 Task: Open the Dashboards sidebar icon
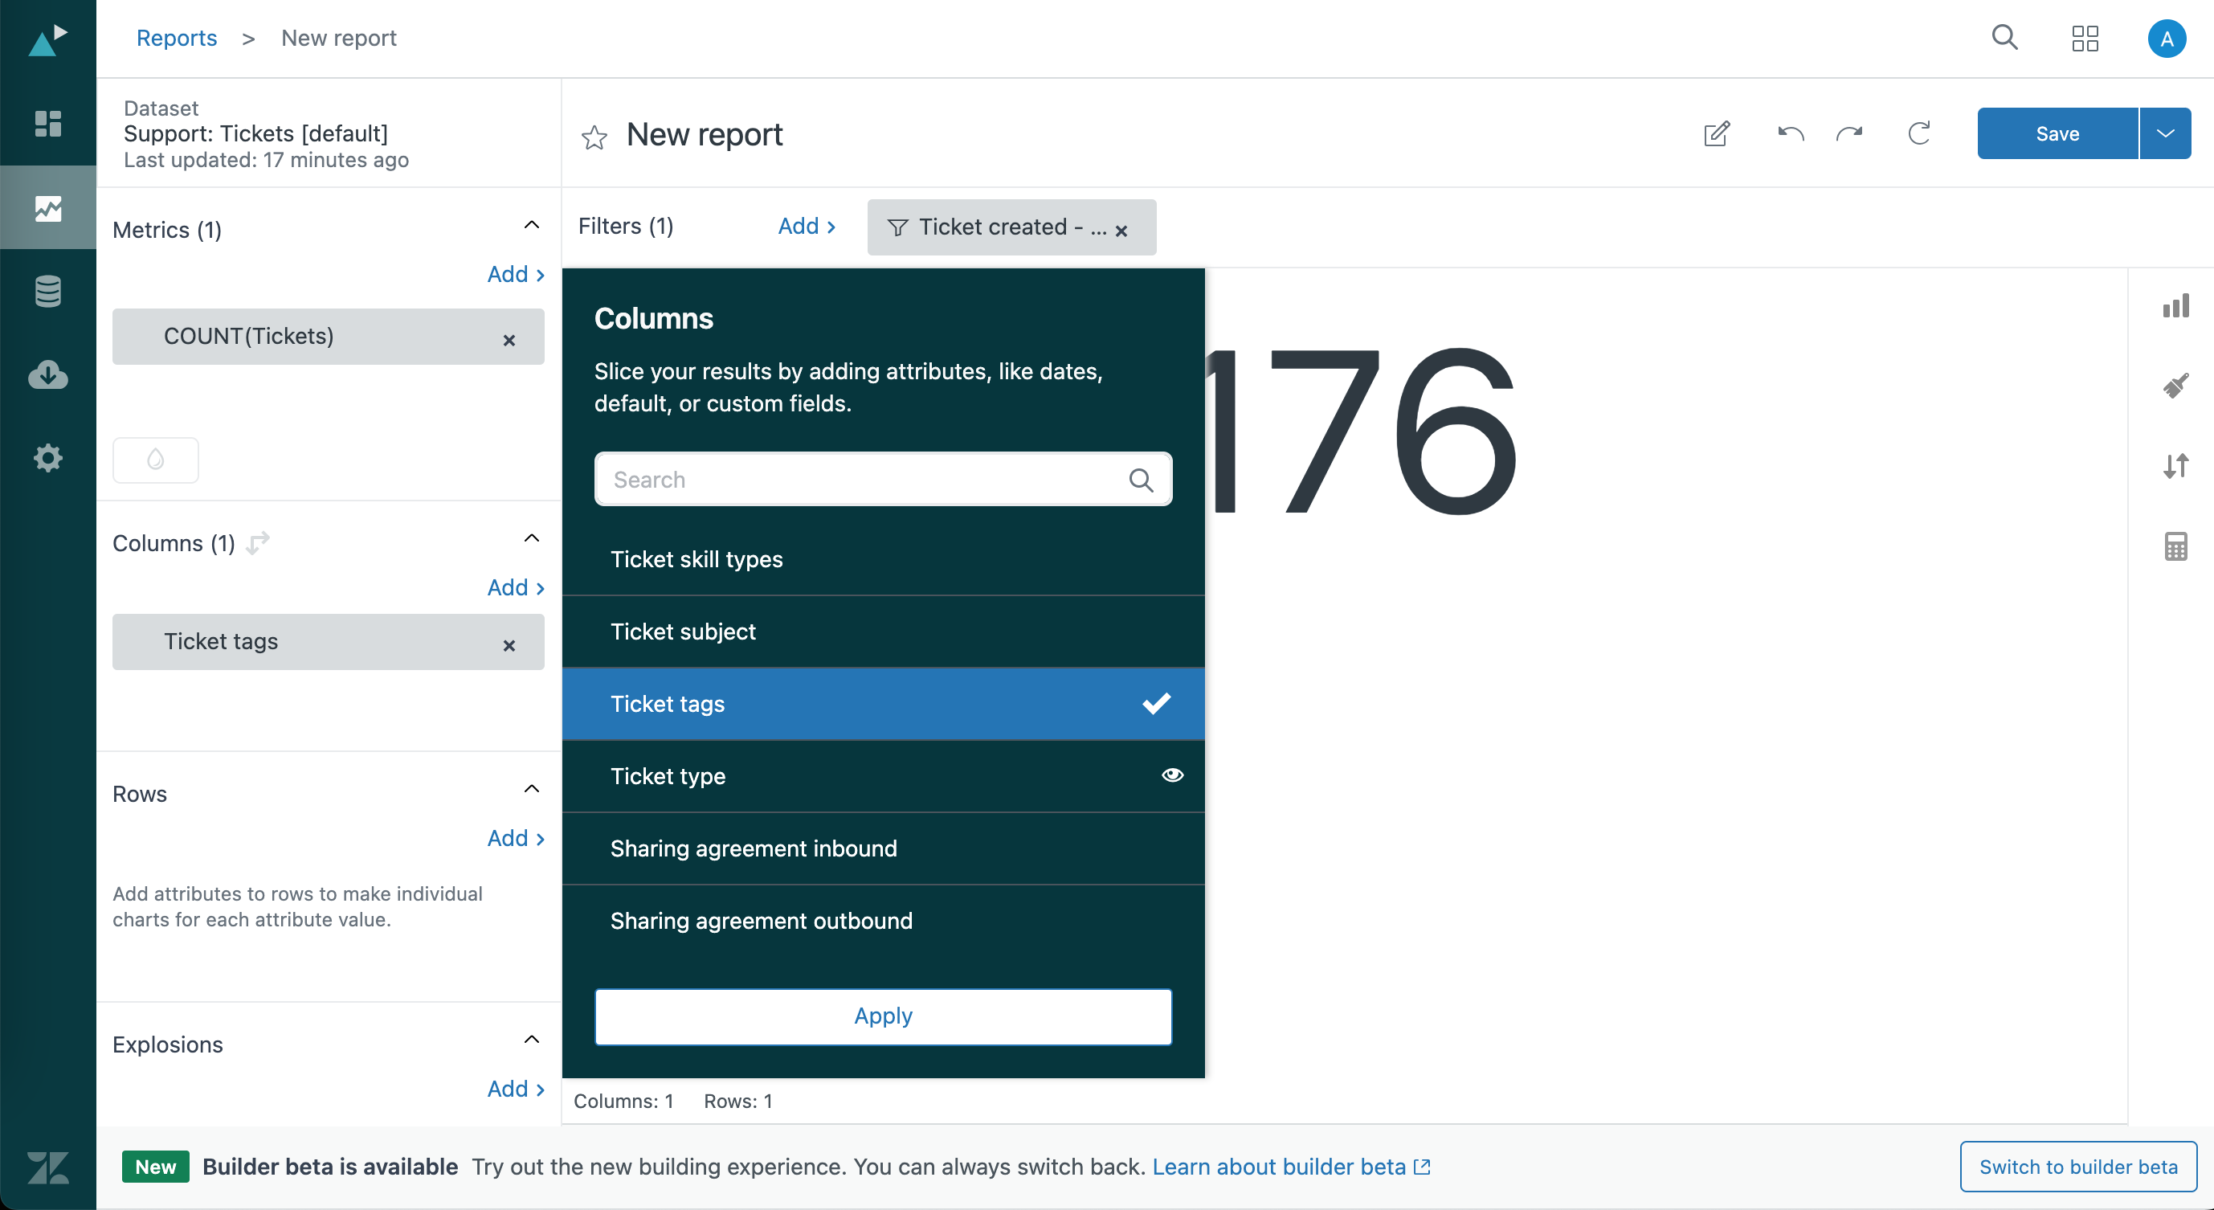point(47,124)
